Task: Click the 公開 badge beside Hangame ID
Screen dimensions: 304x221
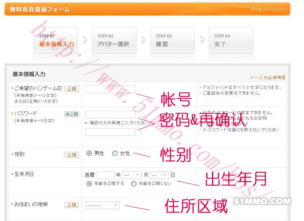Action: pos(72,89)
